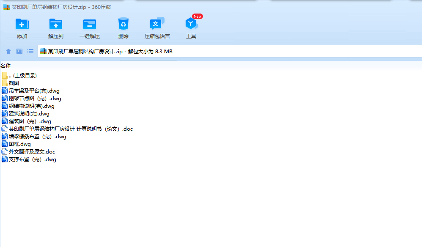Click the doc icon of 外文翻译及原文.doc
422x247 pixels.
(4, 151)
